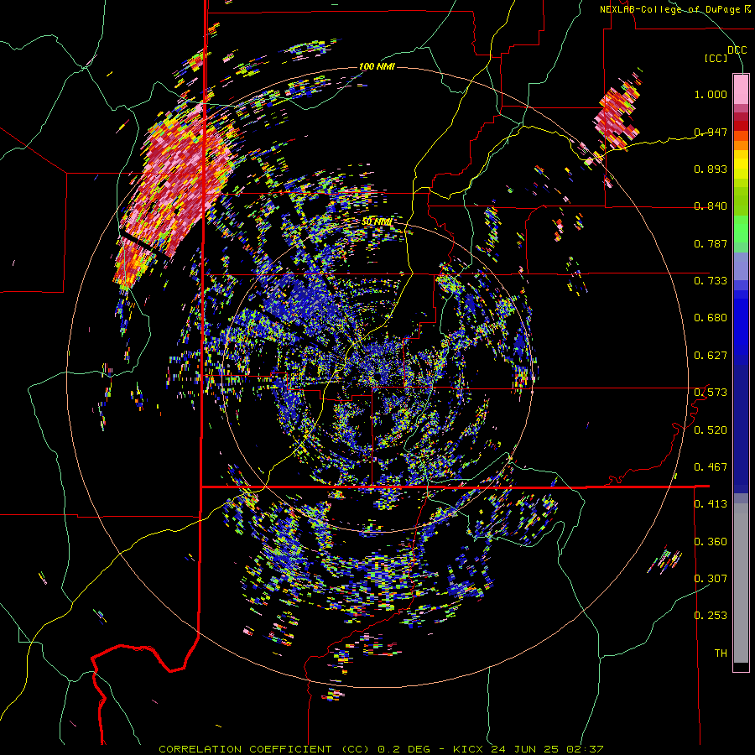Click the 100 NMI range ring label
The height and width of the screenshot is (755, 755).
coord(377,66)
